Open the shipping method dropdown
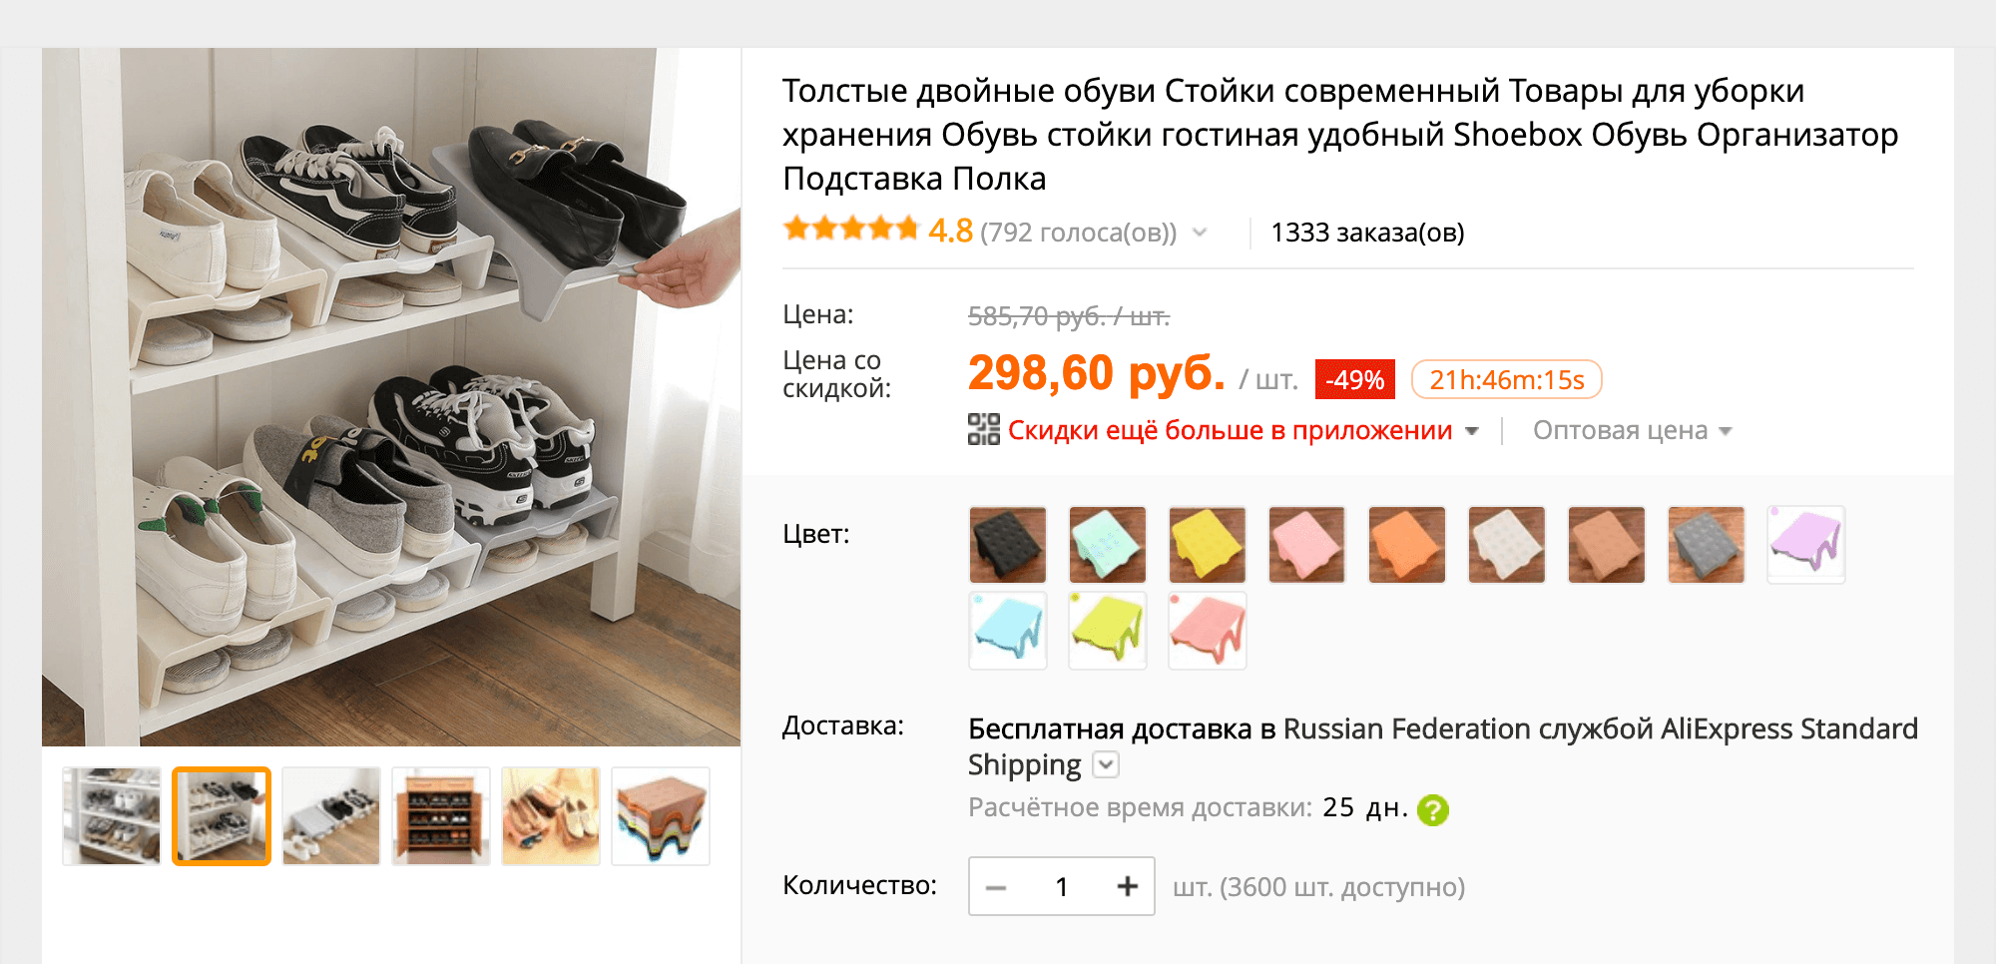 [1106, 765]
